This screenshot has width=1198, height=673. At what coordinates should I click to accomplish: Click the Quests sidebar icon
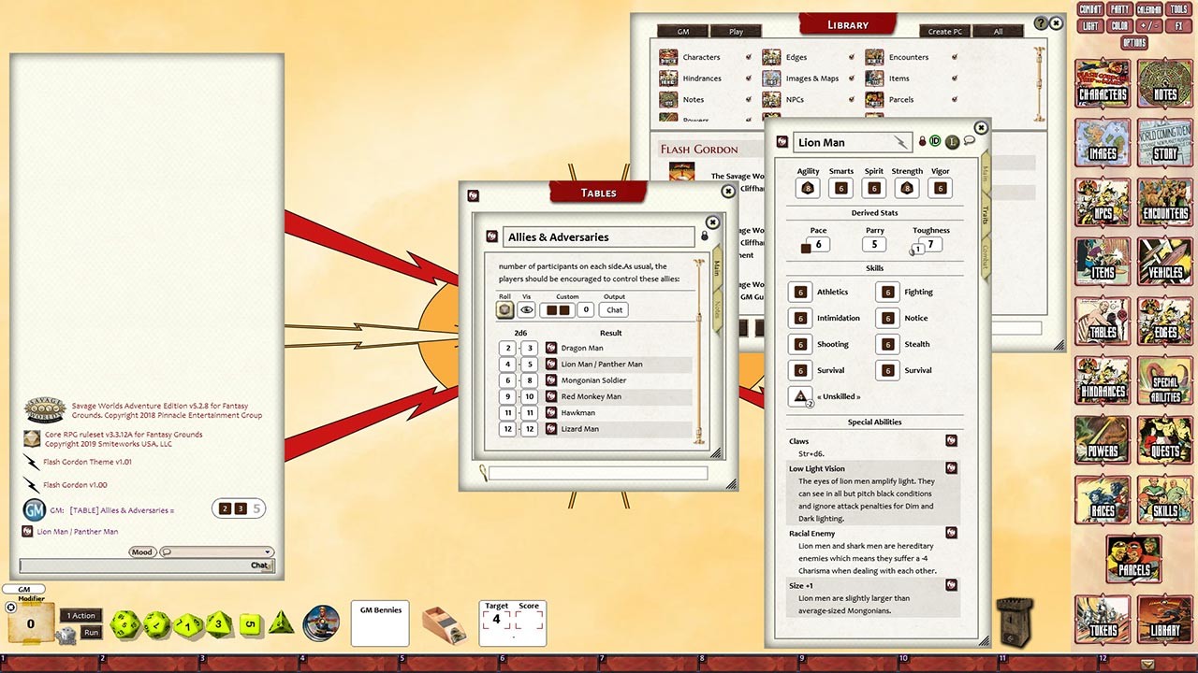click(1164, 440)
